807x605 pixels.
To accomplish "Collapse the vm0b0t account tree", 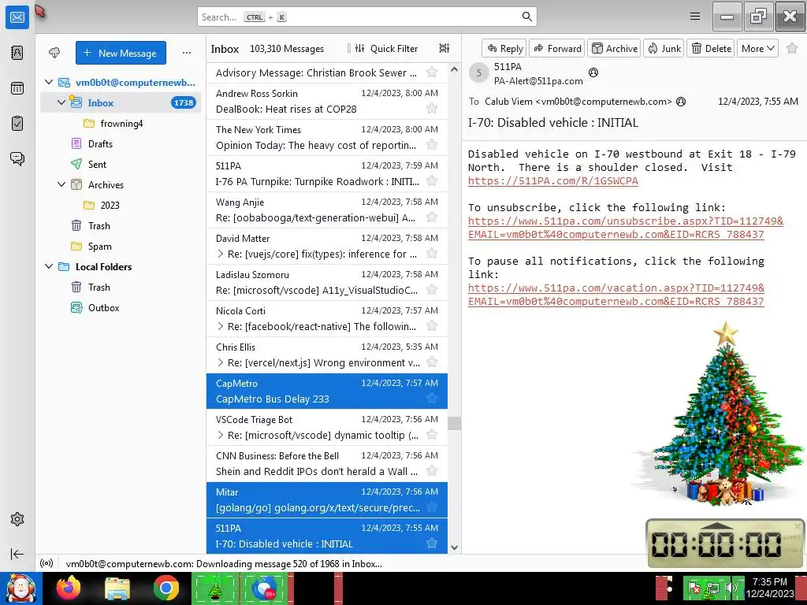I will (x=49, y=82).
